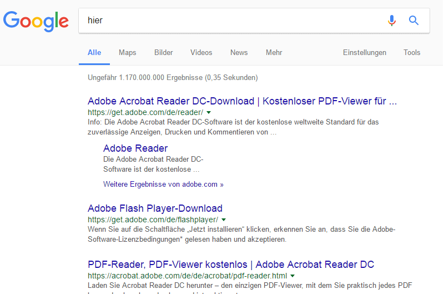Screen dimensions: 444x294
Task: Click the Tools option
Action: pos(412,52)
